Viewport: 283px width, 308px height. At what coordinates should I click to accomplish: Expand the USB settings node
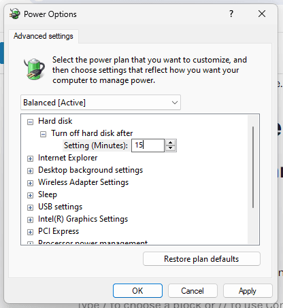pos(30,207)
